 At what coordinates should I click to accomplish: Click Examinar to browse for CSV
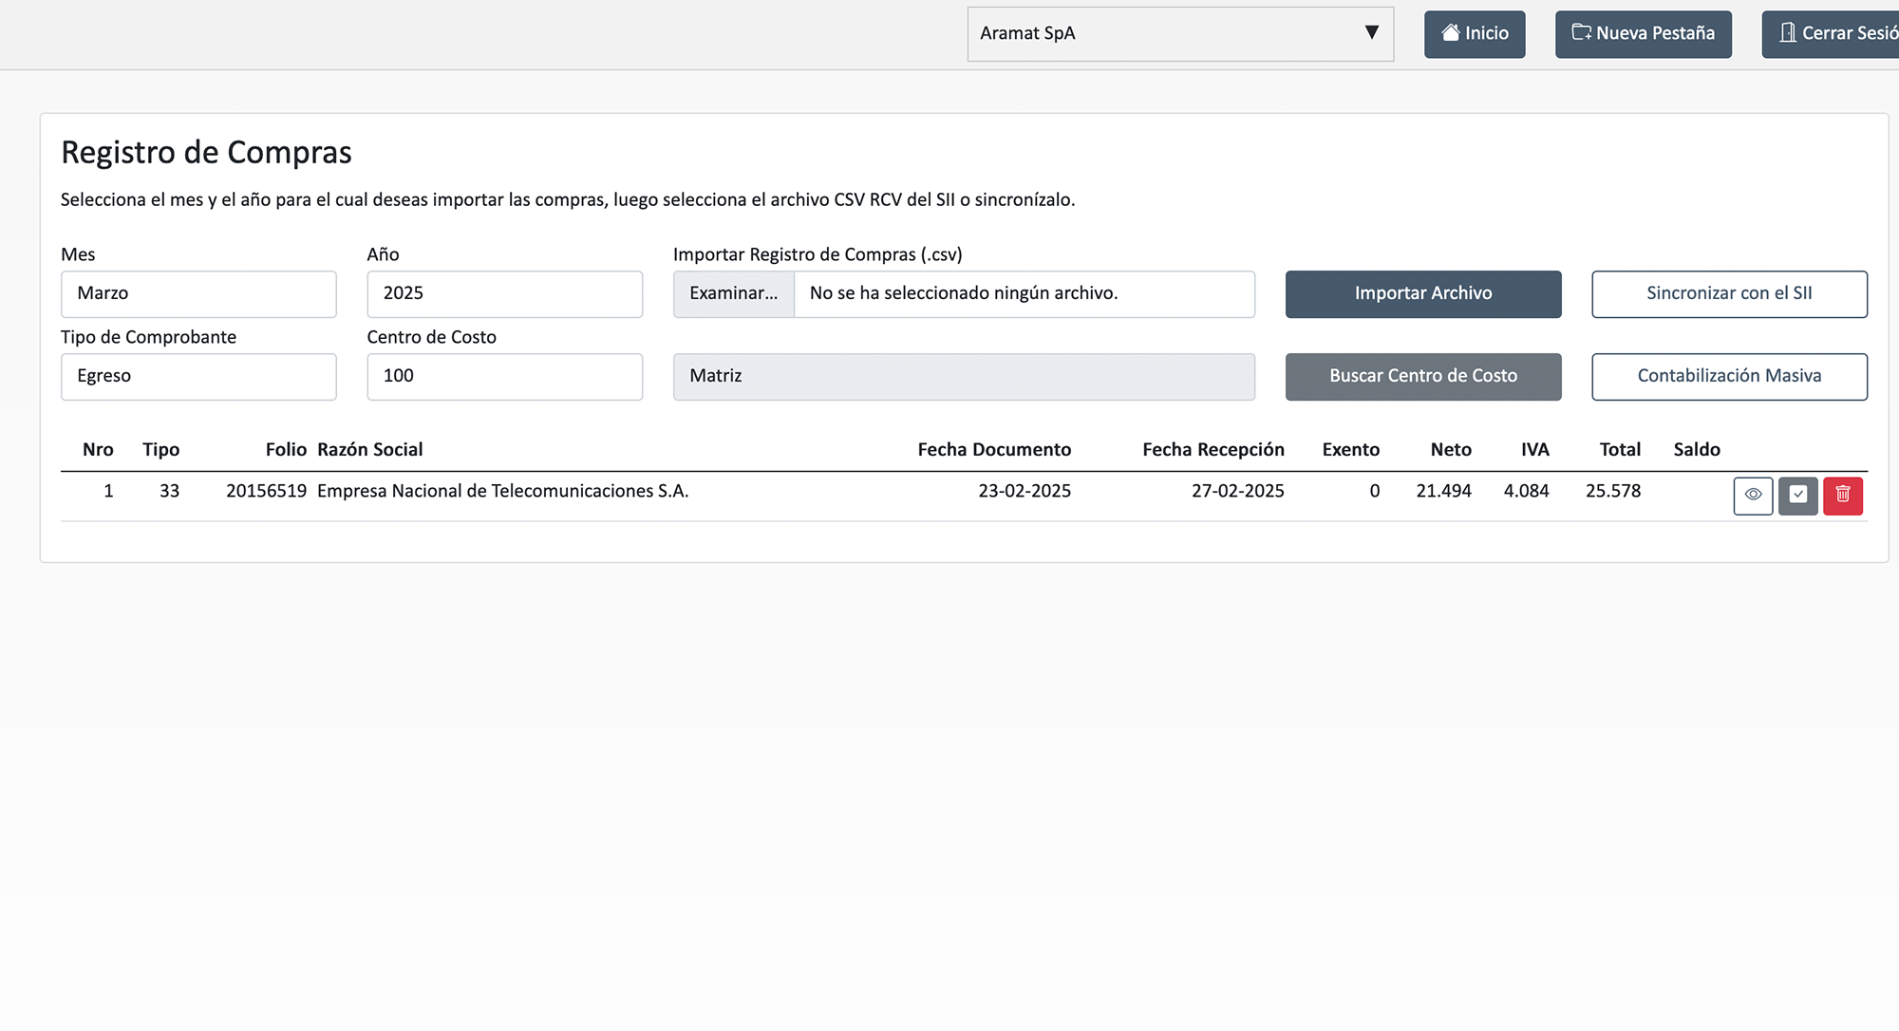[x=733, y=294]
